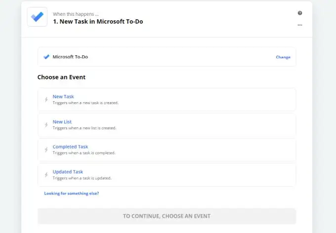Click the Microsoft To-Do app name field
Image resolution: width=336 pixels, height=233 pixels.
(x=167, y=57)
